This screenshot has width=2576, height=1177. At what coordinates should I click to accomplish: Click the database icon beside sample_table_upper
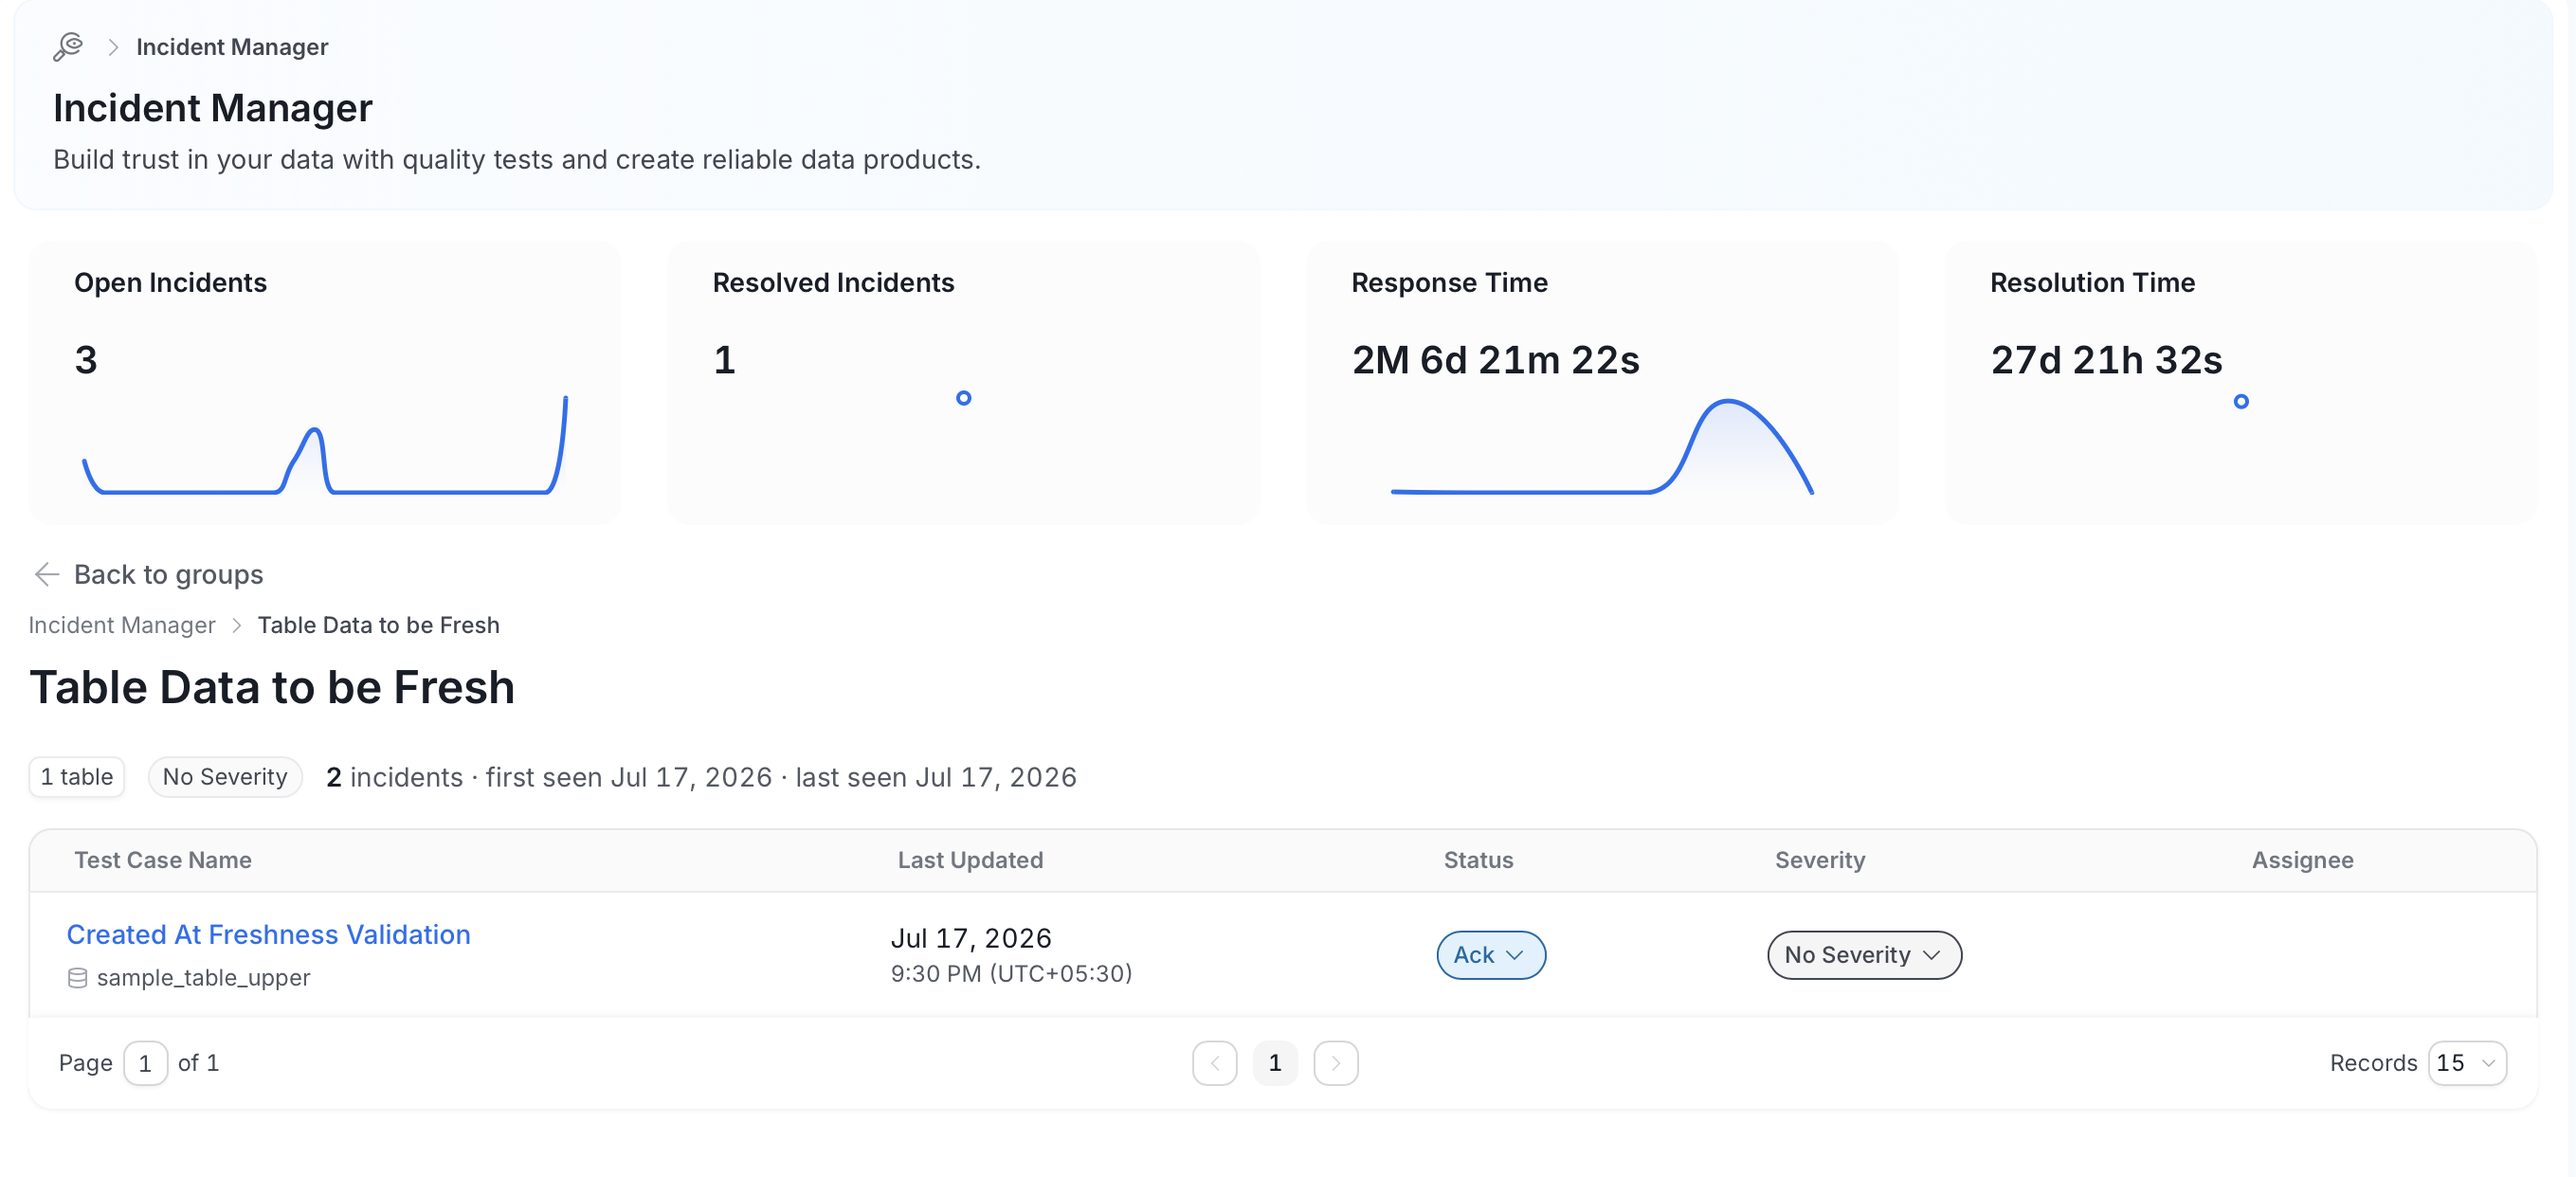pos(77,978)
